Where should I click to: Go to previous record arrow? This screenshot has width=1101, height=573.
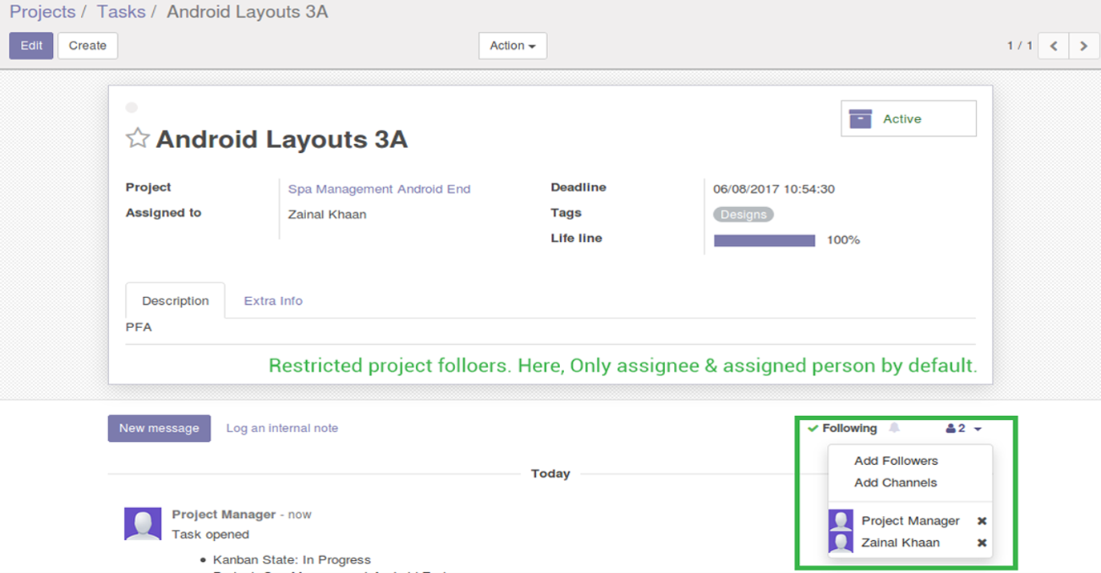click(x=1054, y=46)
